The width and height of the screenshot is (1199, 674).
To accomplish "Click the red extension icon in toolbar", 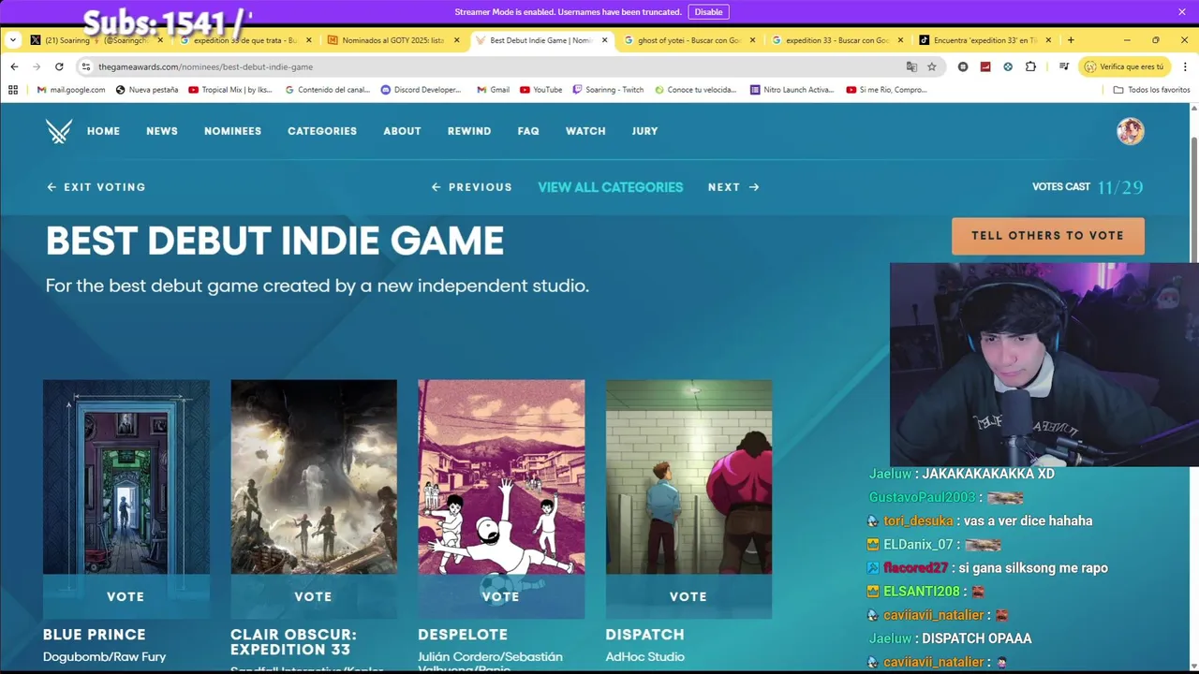I will pos(985,66).
